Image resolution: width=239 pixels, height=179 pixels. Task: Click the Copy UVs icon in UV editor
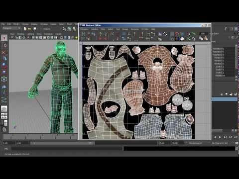(x=201, y=38)
